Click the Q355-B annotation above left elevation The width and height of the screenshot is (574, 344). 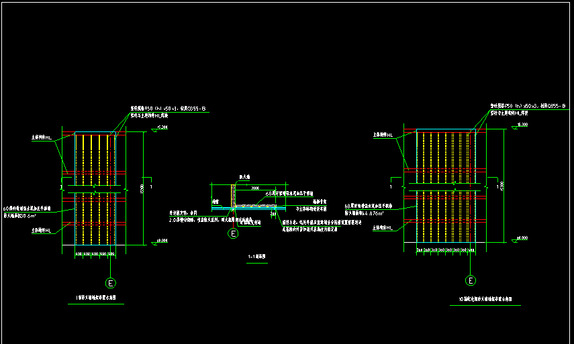point(160,108)
